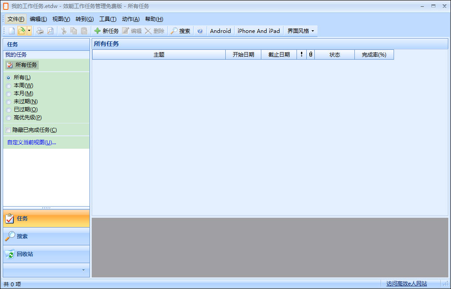Click the 主题 column header
Screen dimensions: 451x289
(x=159, y=55)
